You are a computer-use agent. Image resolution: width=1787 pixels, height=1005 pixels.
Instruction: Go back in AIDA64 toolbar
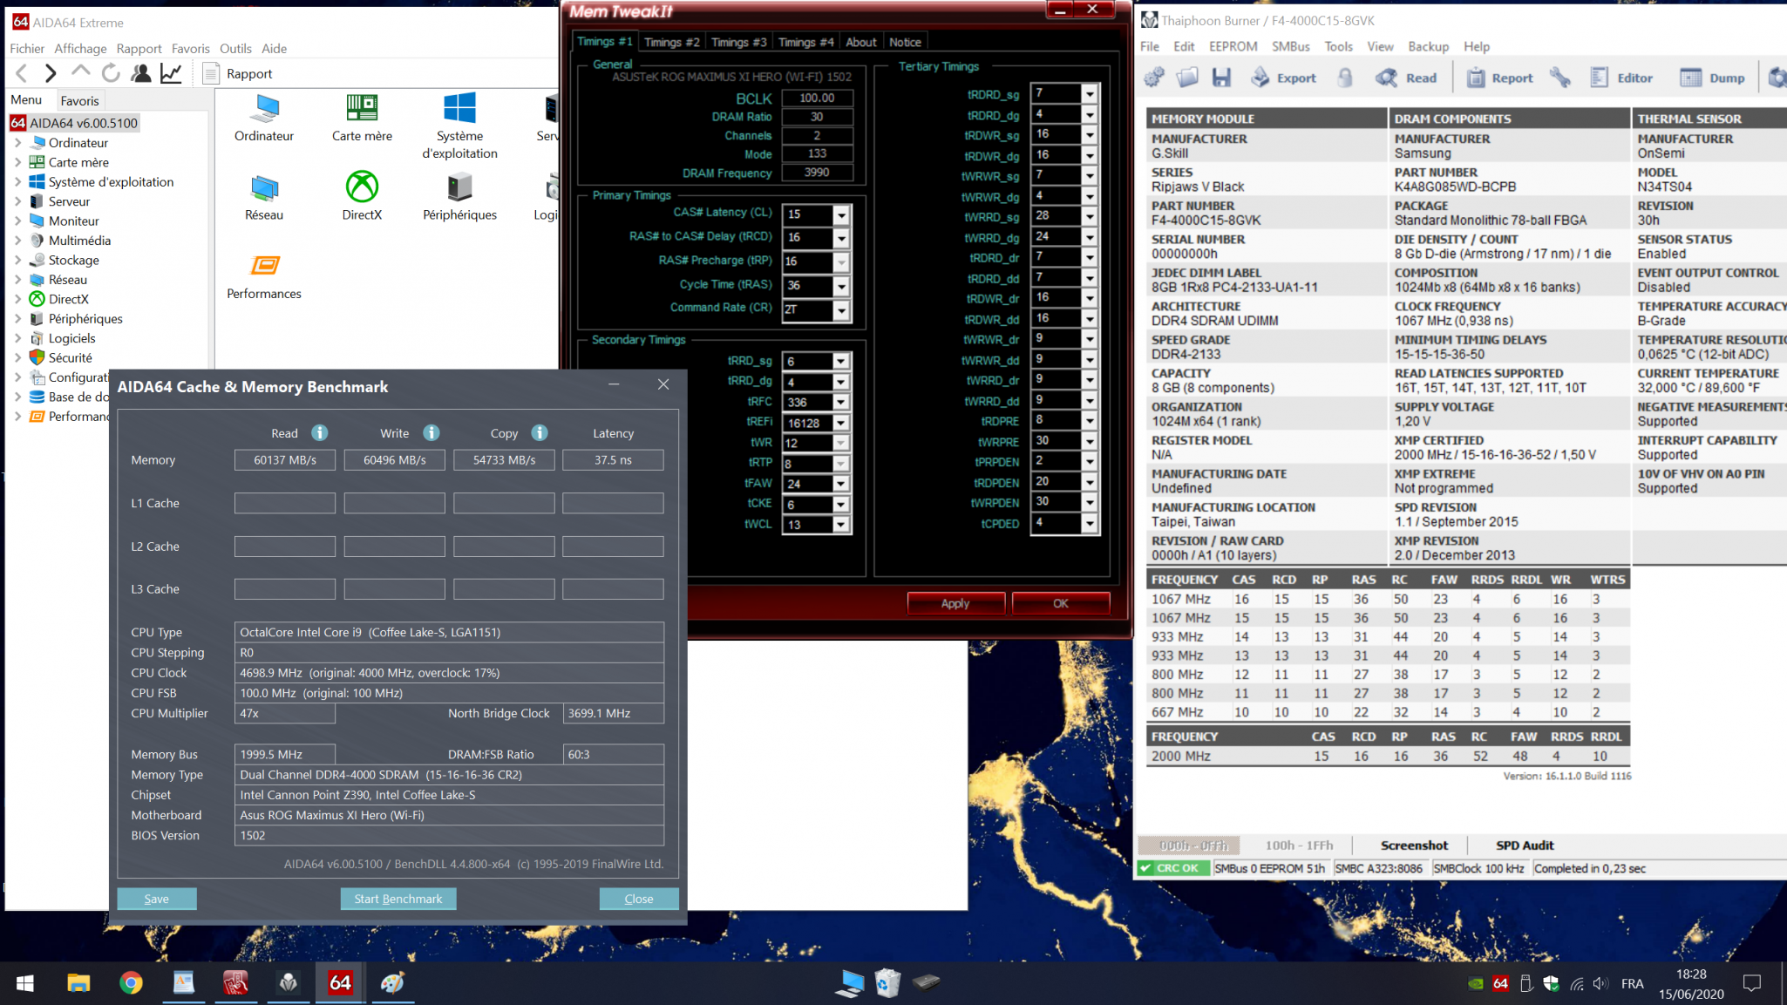(x=22, y=73)
